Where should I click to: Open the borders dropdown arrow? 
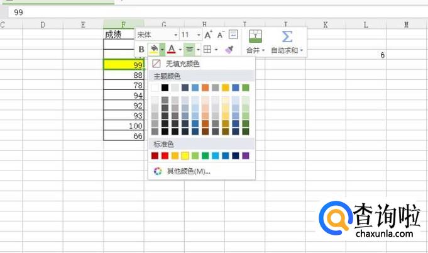pos(216,50)
